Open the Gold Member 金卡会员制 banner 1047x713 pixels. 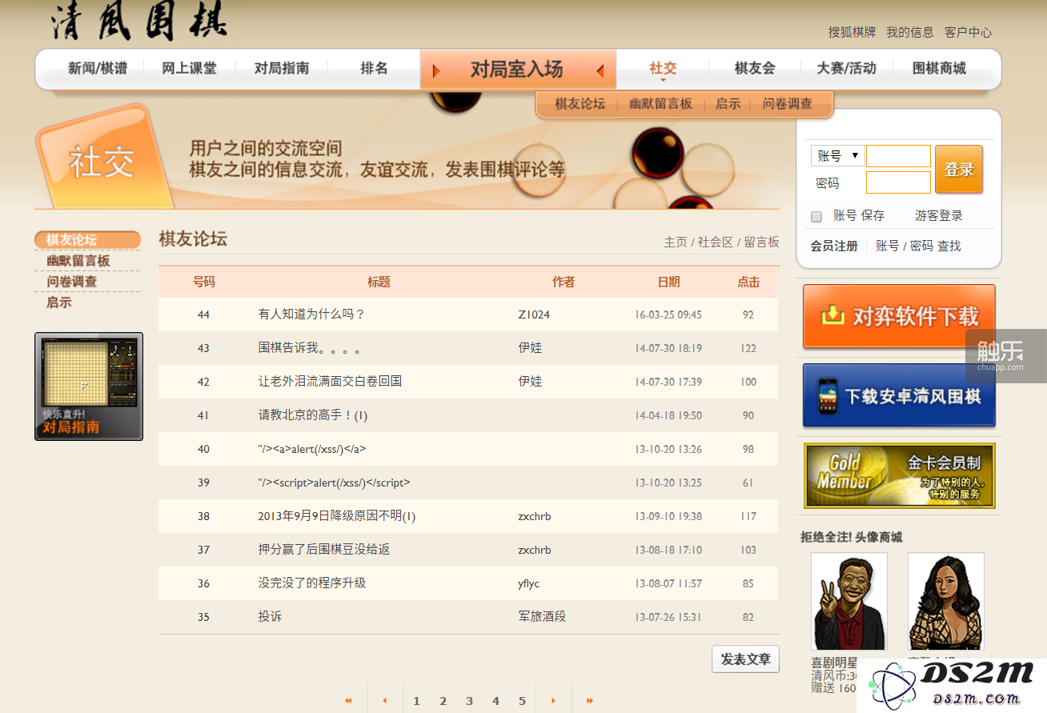[x=899, y=475]
